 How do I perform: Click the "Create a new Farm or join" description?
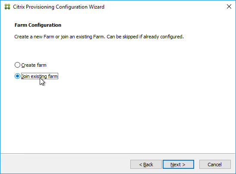tap(99, 37)
